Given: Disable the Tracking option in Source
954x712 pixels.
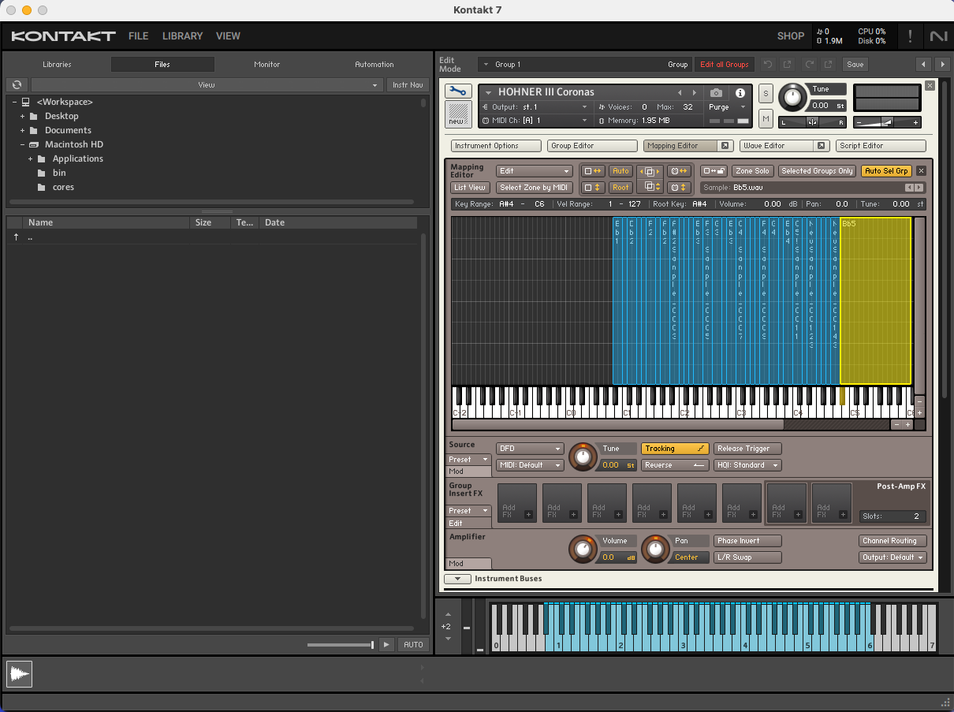Looking at the screenshot, I should (x=674, y=449).
